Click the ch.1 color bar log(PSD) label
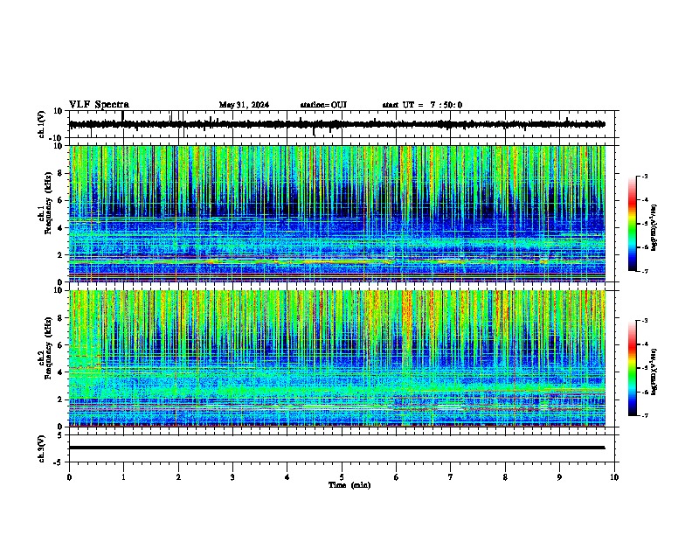This screenshot has width=692, height=535. coord(654,228)
